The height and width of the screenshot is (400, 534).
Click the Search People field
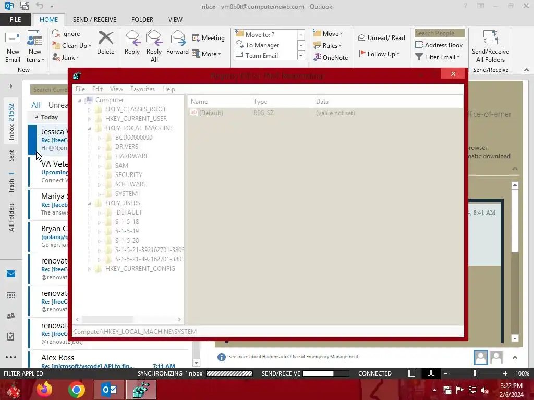pos(440,33)
